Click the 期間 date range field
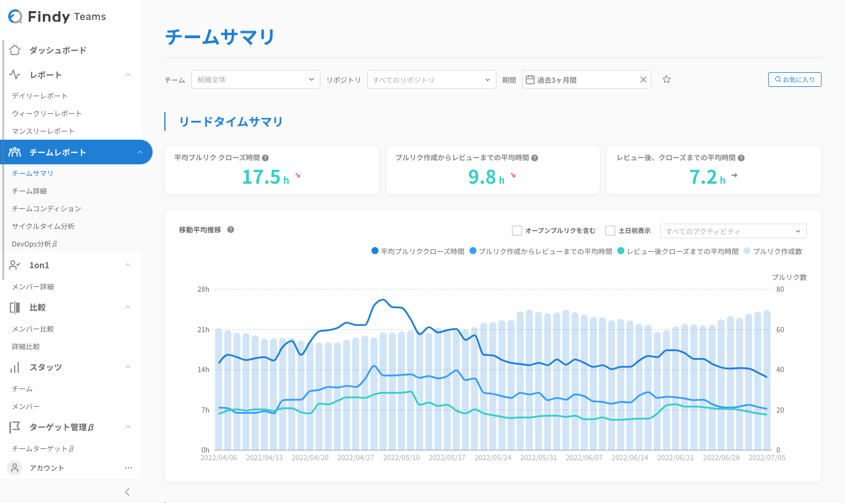This screenshot has width=845, height=503. tap(581, 79)
